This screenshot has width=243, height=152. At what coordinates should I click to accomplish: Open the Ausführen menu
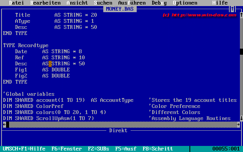tap(132, 3)
